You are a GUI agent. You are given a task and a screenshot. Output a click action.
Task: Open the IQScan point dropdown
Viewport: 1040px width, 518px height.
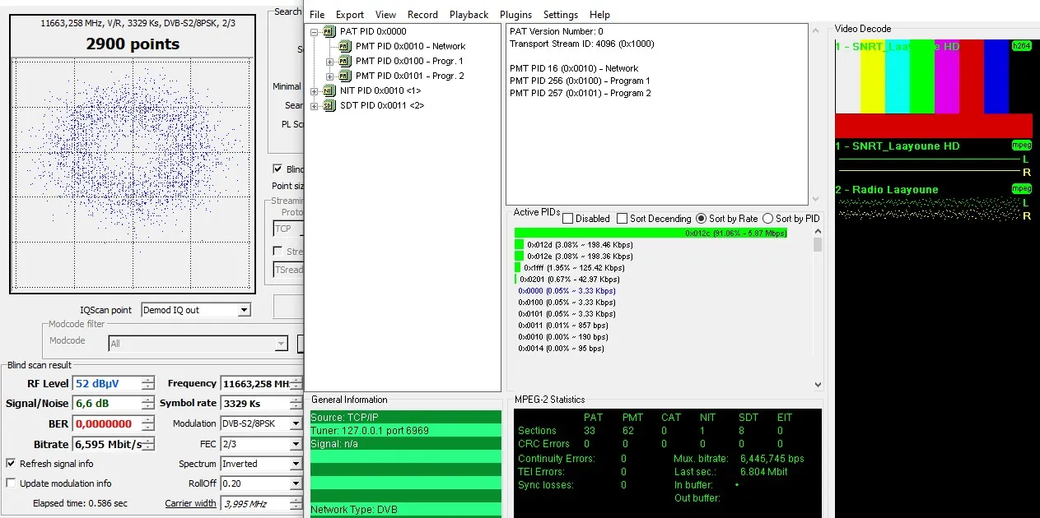pyautogui.click(x=244, y=310)
